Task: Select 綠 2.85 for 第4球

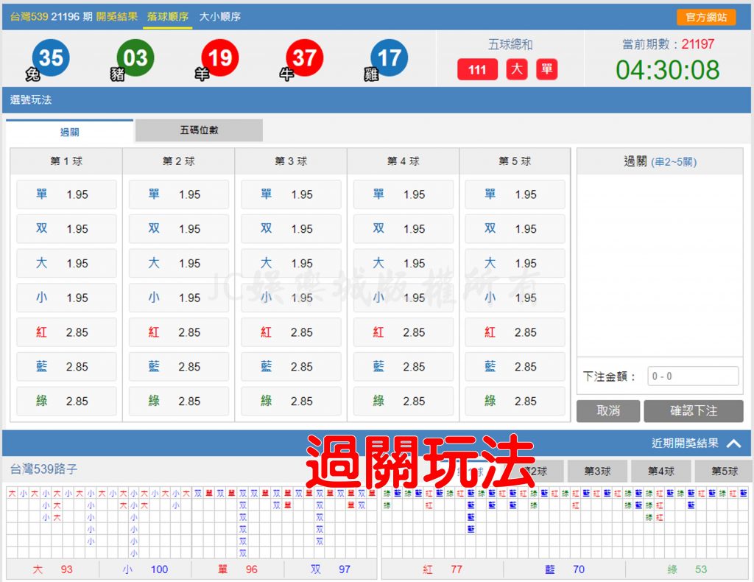Action: click(404, 402)
